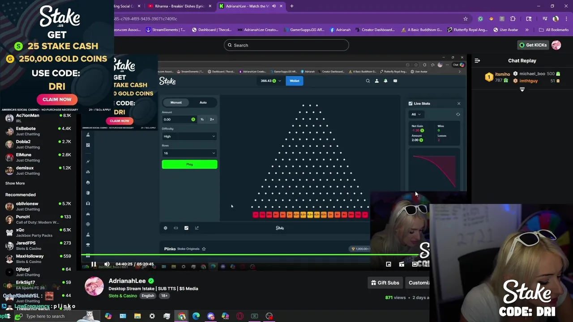This screenshot has height=322, width=573.
Task: Open Microsoft Edge on taskbar
Action: click(196, 316)
